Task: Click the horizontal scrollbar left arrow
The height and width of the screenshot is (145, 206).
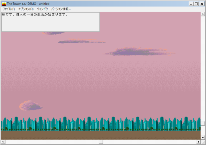Action: [x=3, y=142]
